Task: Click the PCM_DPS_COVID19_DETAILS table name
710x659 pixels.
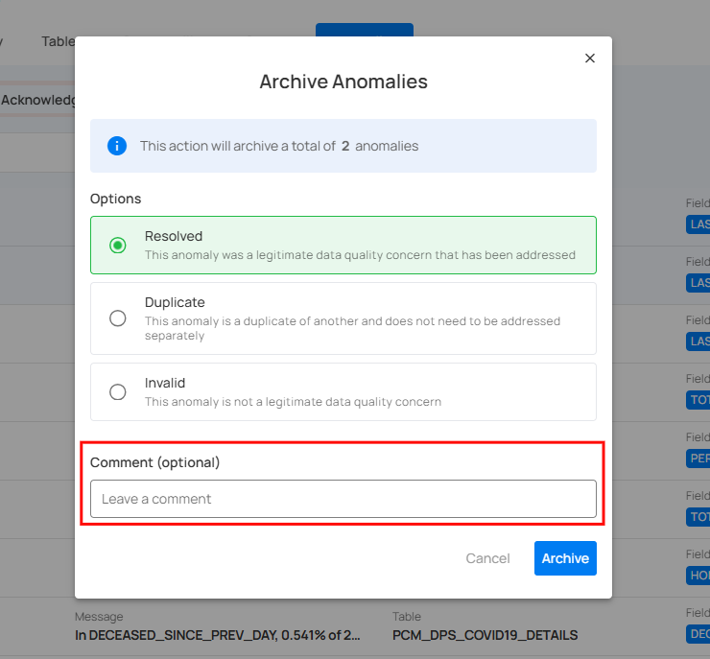Action: point(485,635)
